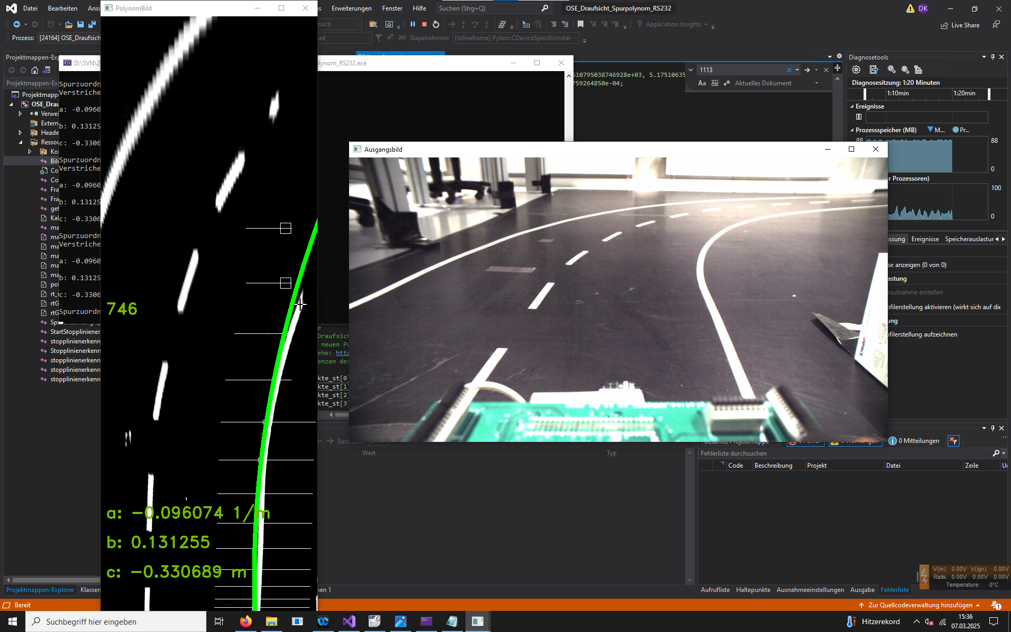
Task: Toggle whole word match in find box
Action: click(715, 83)
